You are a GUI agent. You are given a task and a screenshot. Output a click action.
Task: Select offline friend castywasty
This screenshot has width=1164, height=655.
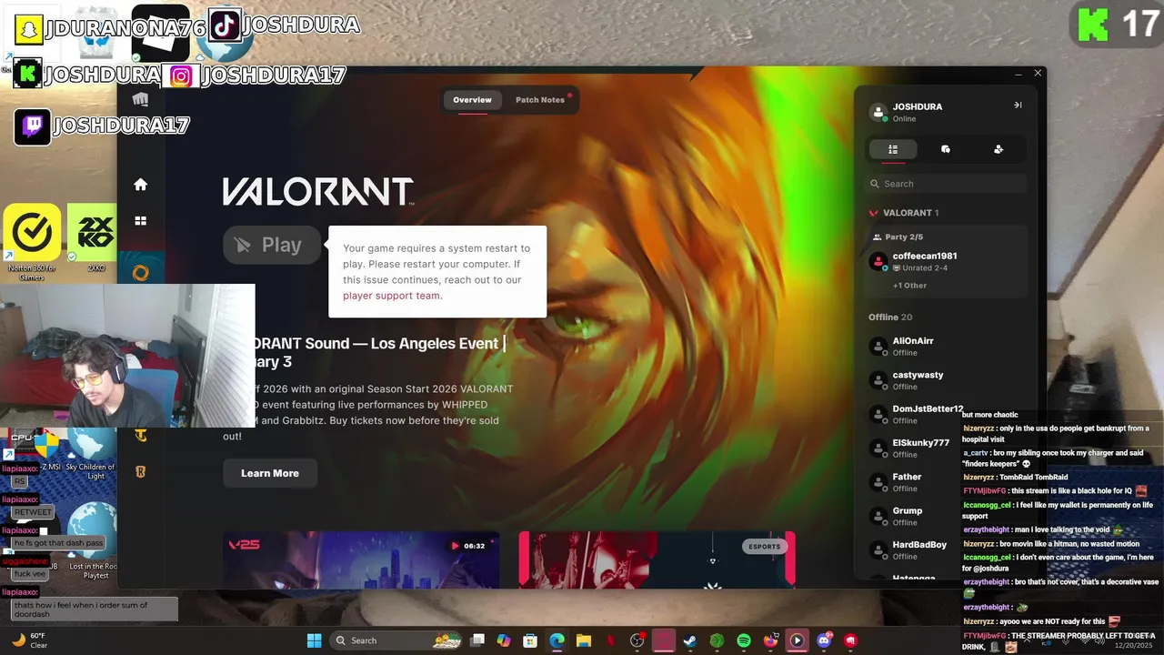[x=946, y=380]
